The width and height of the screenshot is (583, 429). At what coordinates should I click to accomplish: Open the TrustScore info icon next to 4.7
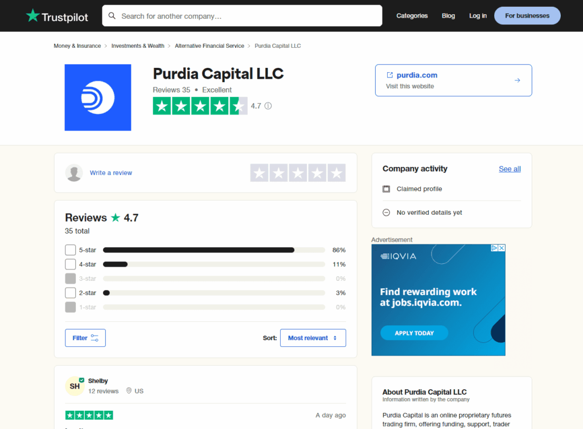point(268,106)
